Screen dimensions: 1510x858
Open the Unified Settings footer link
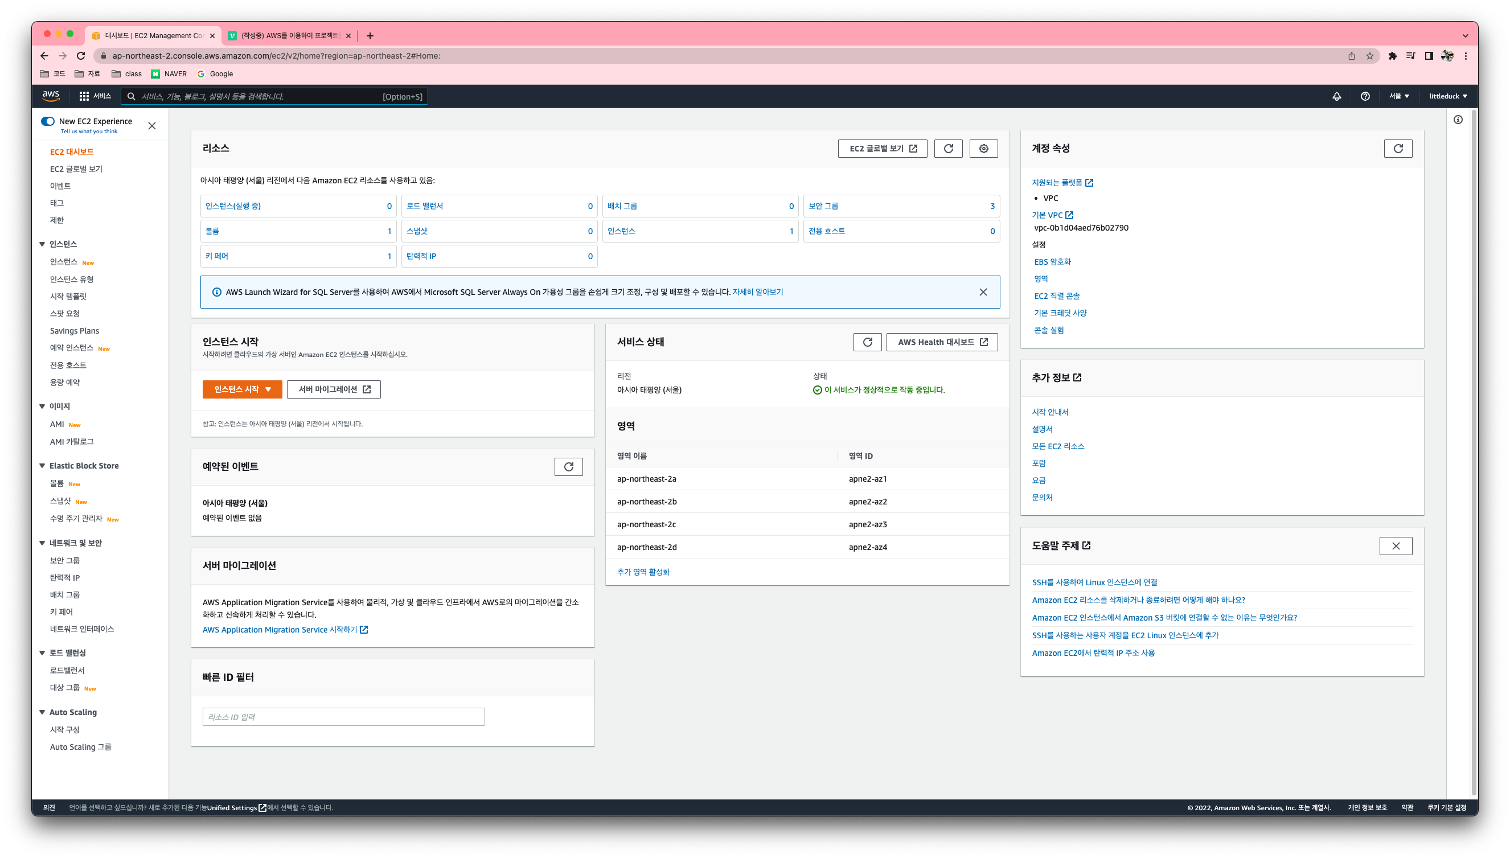click(x=236, y=807)
